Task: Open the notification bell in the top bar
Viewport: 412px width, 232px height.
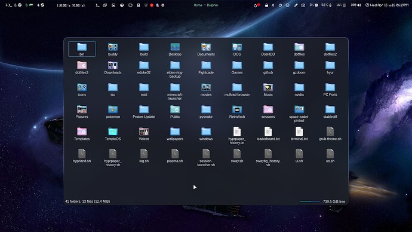Action: tap(256, 5)
